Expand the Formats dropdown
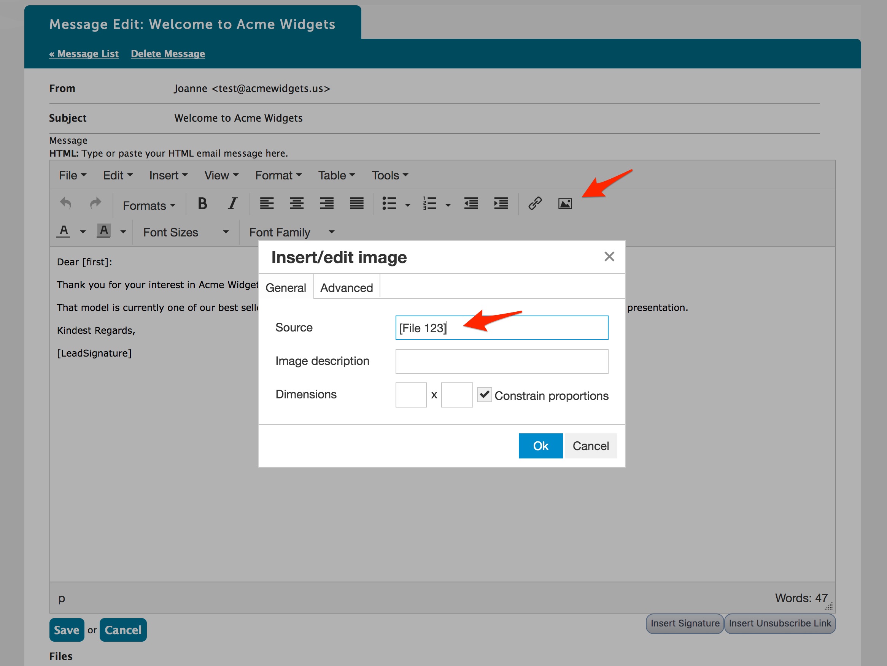The image size is (887, 666). [x=149, y=206]
